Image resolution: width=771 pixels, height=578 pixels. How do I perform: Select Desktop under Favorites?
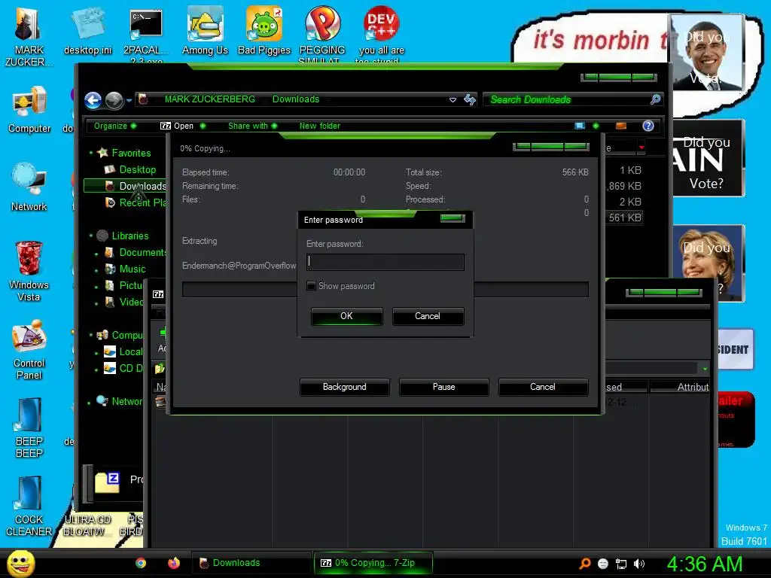pos(130,169)
